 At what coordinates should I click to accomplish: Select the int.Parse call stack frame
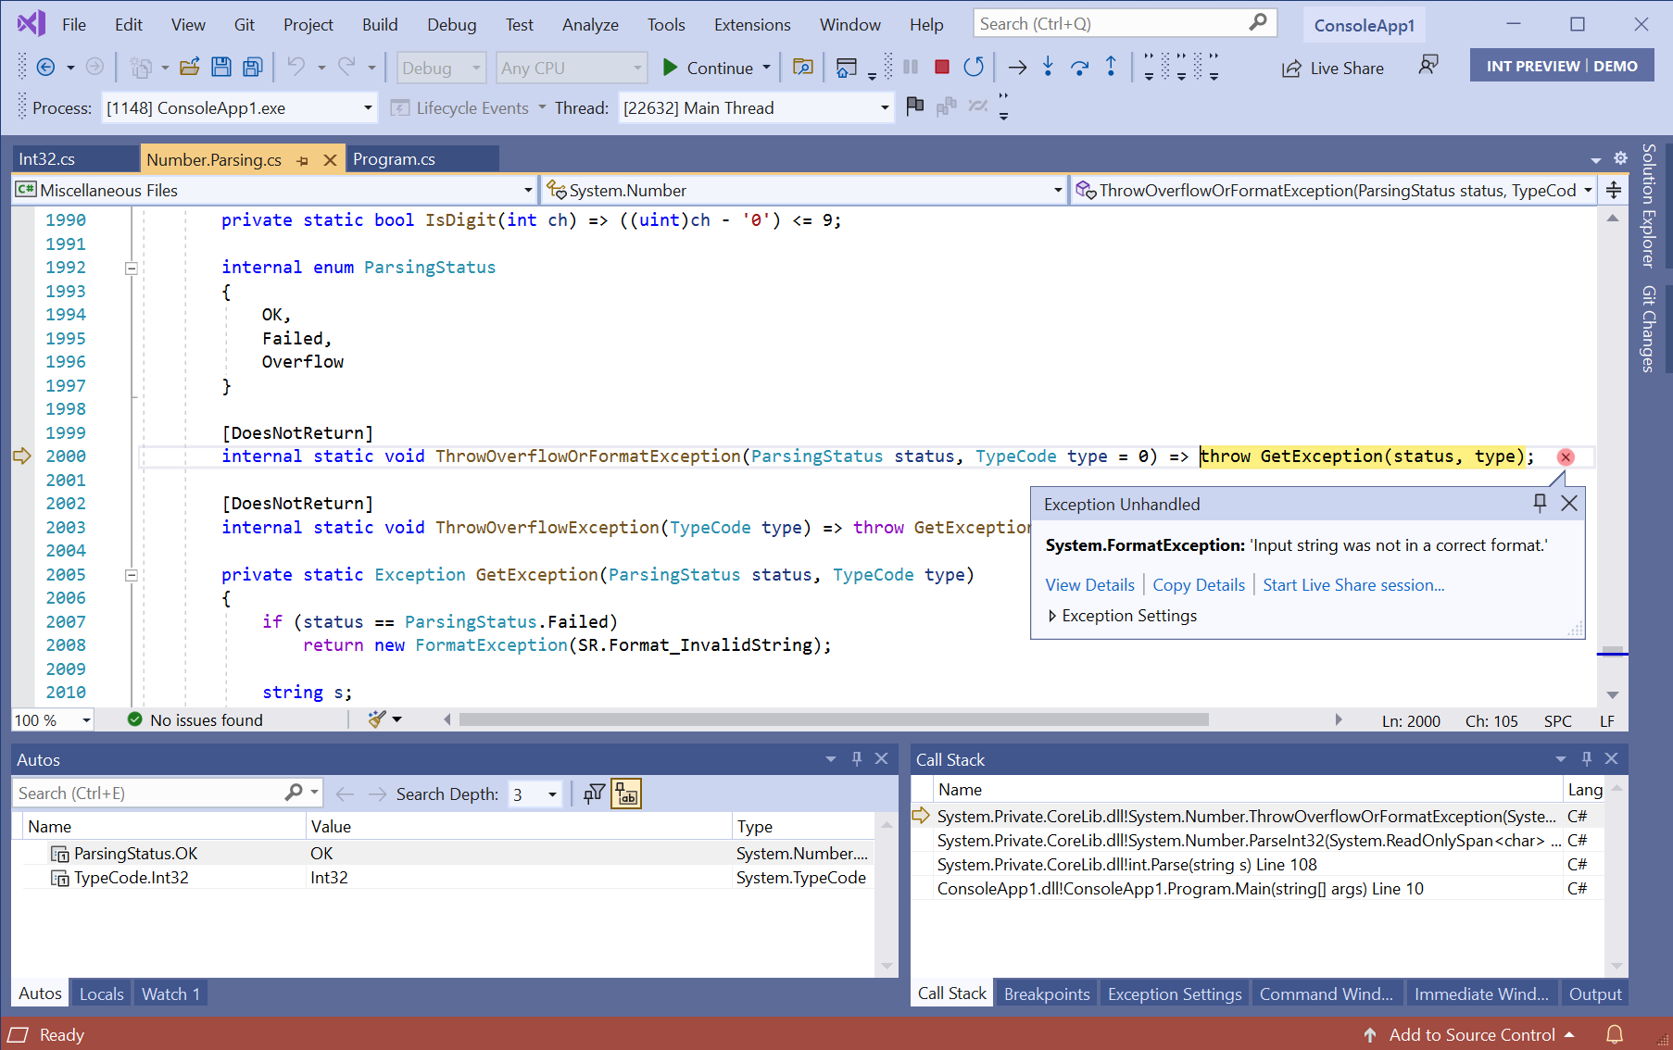coord(1255,865)
